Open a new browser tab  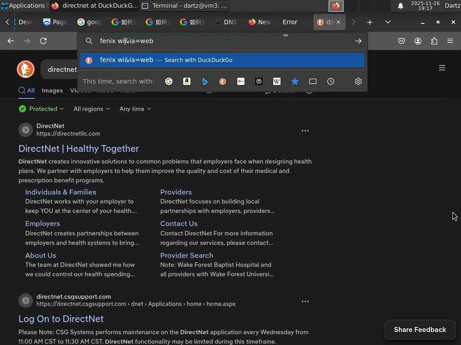[370, 22]
